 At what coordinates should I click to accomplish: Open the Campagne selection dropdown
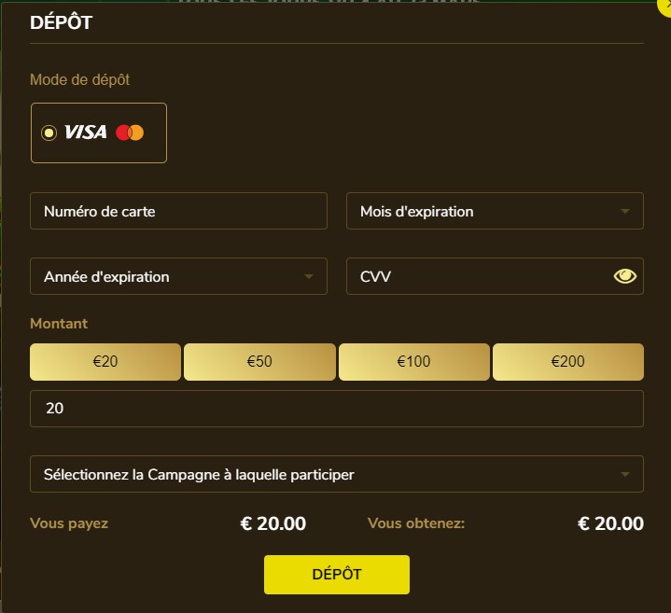(336, 474)
